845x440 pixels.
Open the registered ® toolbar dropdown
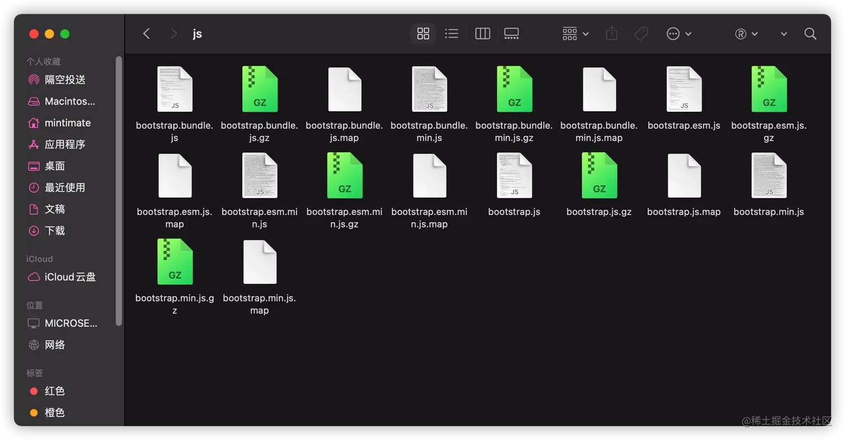[746, 34]
